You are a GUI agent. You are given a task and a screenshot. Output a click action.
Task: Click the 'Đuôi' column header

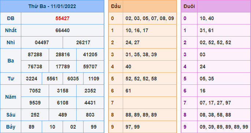coord(189,6)
